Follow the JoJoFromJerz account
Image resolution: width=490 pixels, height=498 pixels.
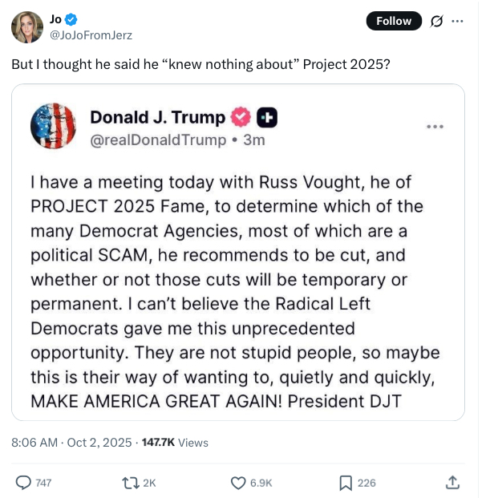(394, 21)
